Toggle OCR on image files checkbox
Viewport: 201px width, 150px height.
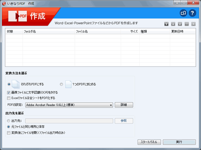tap(8, 93)
